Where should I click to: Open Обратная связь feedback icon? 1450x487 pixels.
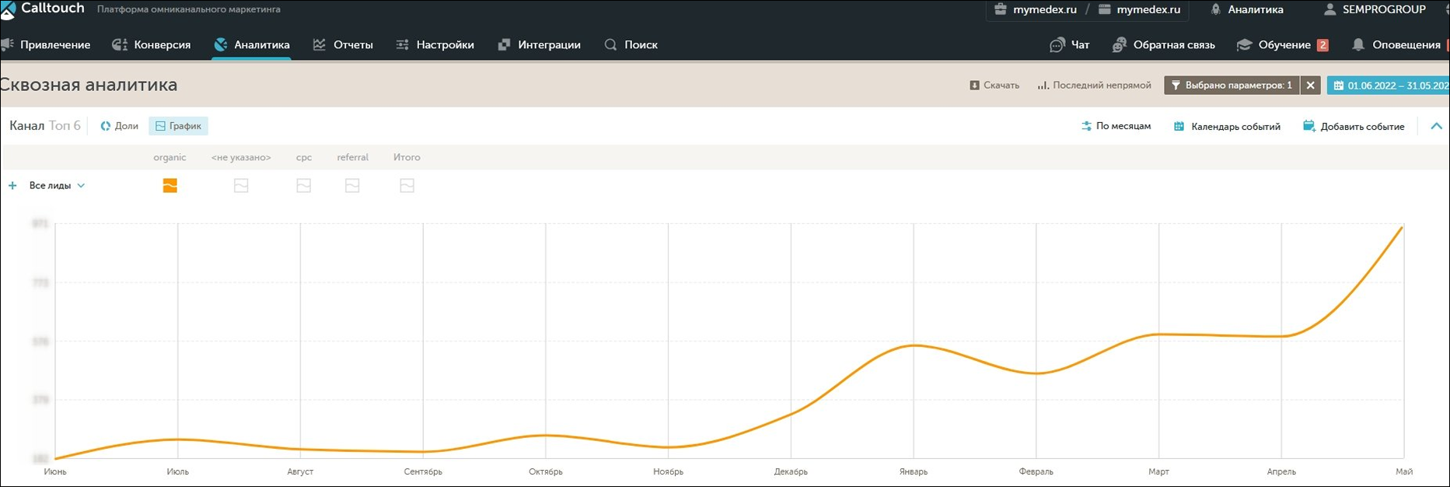(1119, 45)
